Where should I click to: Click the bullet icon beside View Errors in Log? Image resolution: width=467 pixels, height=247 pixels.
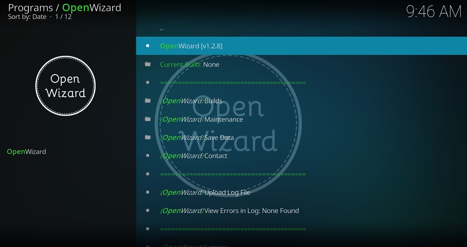147,210
